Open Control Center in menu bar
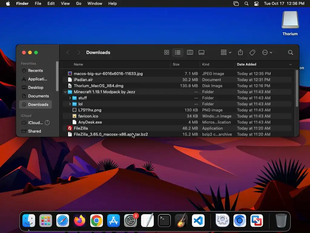 click(256, 4)
